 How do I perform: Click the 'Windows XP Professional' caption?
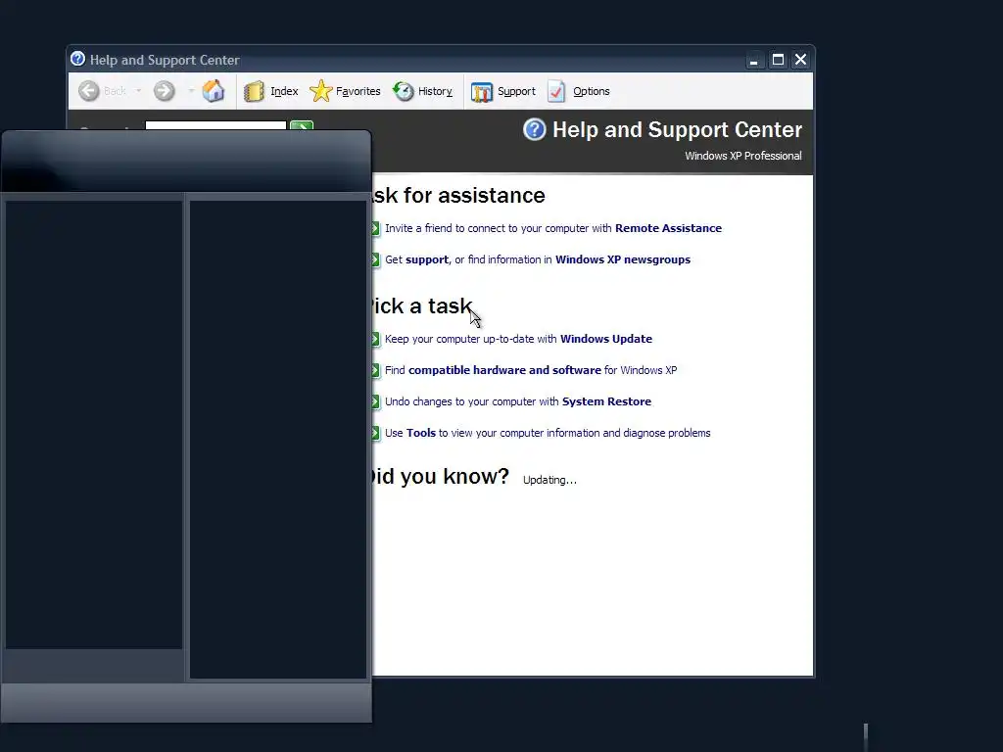[x=743, y=156]
